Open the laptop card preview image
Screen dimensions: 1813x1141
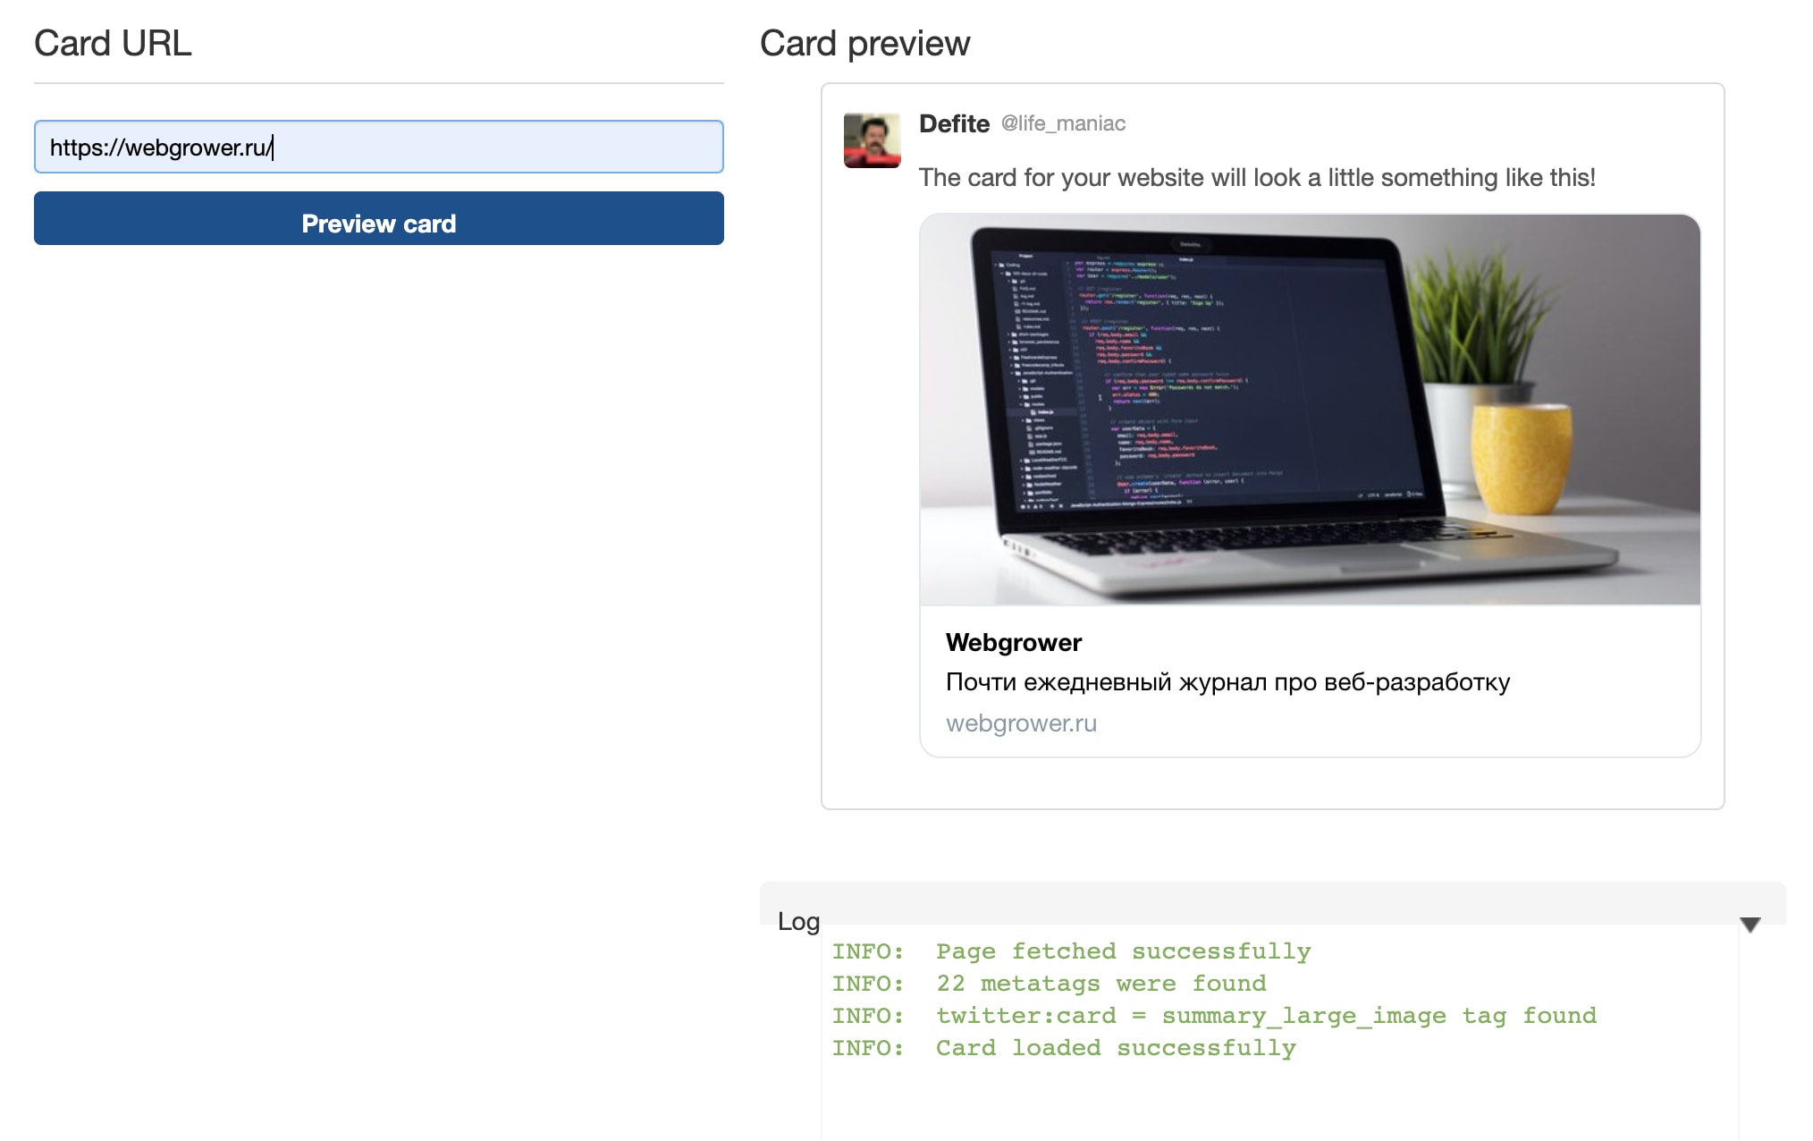coord(1310,410)
